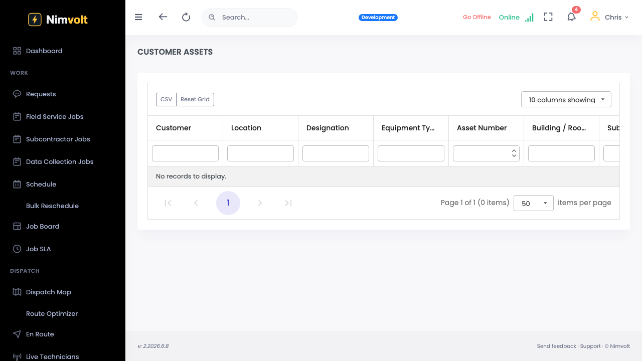The height and width of the screenshot is (361, 642).
Task: Go to the next grid page
Action: point(260,203)
